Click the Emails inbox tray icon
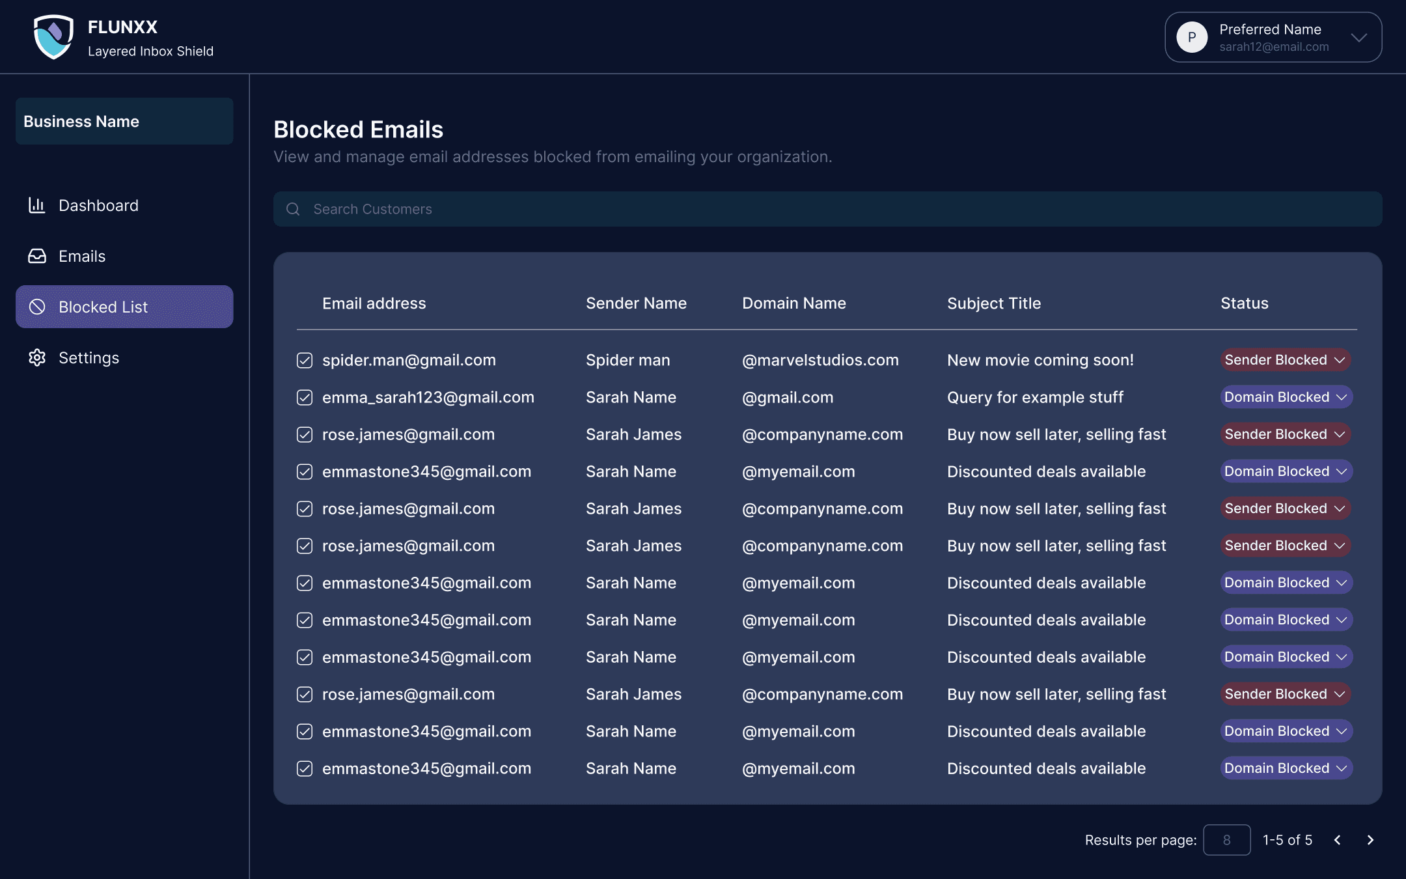Screen dimensions: 1406x879 36,257
